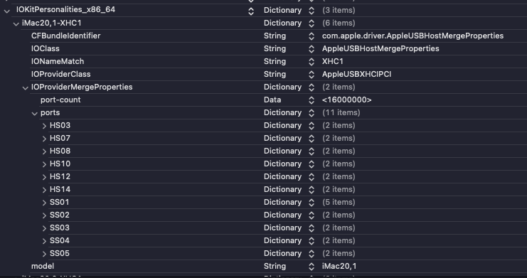Open key stepper beside IOKitPersonalities_x86_64 name

pyautogui.click(x=251, y=11)
